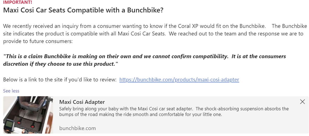Click the bike display in the thumbnail
309x136 pixels.
click(x=10, y=125)
